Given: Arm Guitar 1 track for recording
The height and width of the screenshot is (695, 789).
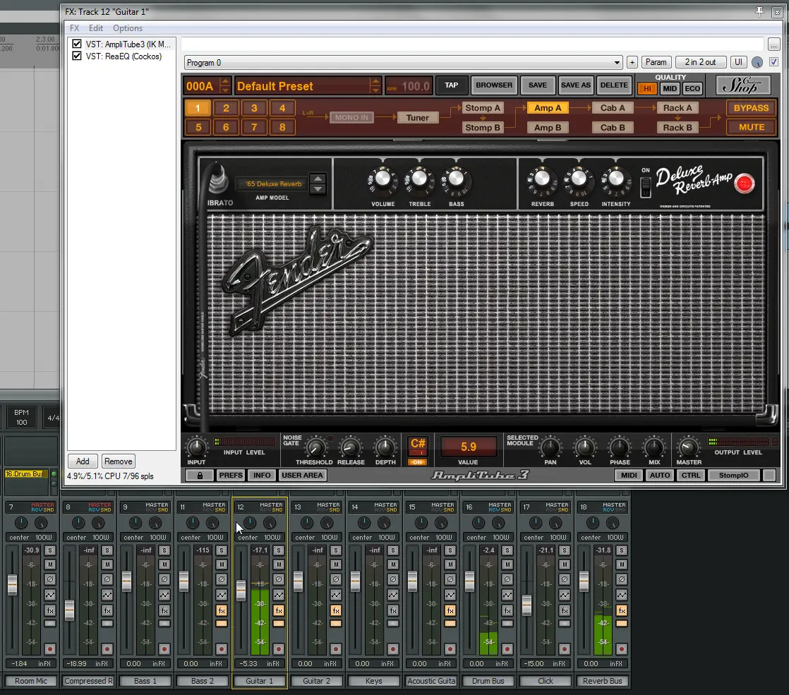Looking at the screenshot, I should click(x=278, y=648).
